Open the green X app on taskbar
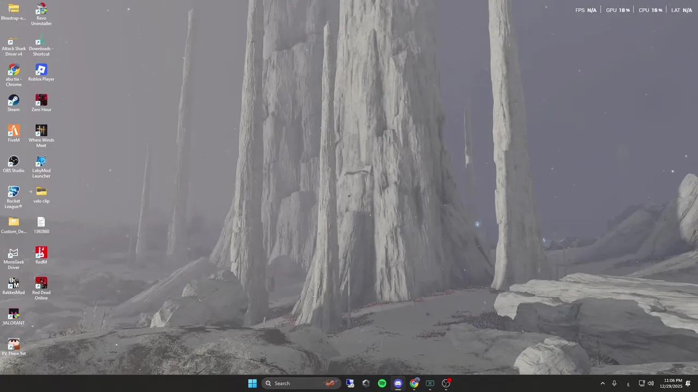This screenshot has height=392, width=698. coord(430,383)
